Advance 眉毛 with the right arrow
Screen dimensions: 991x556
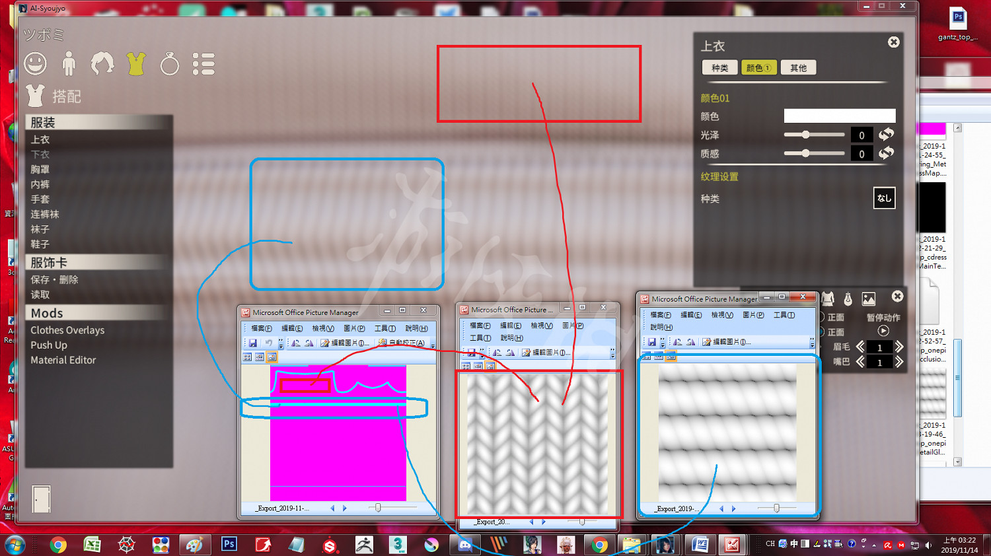coord(899,347)
